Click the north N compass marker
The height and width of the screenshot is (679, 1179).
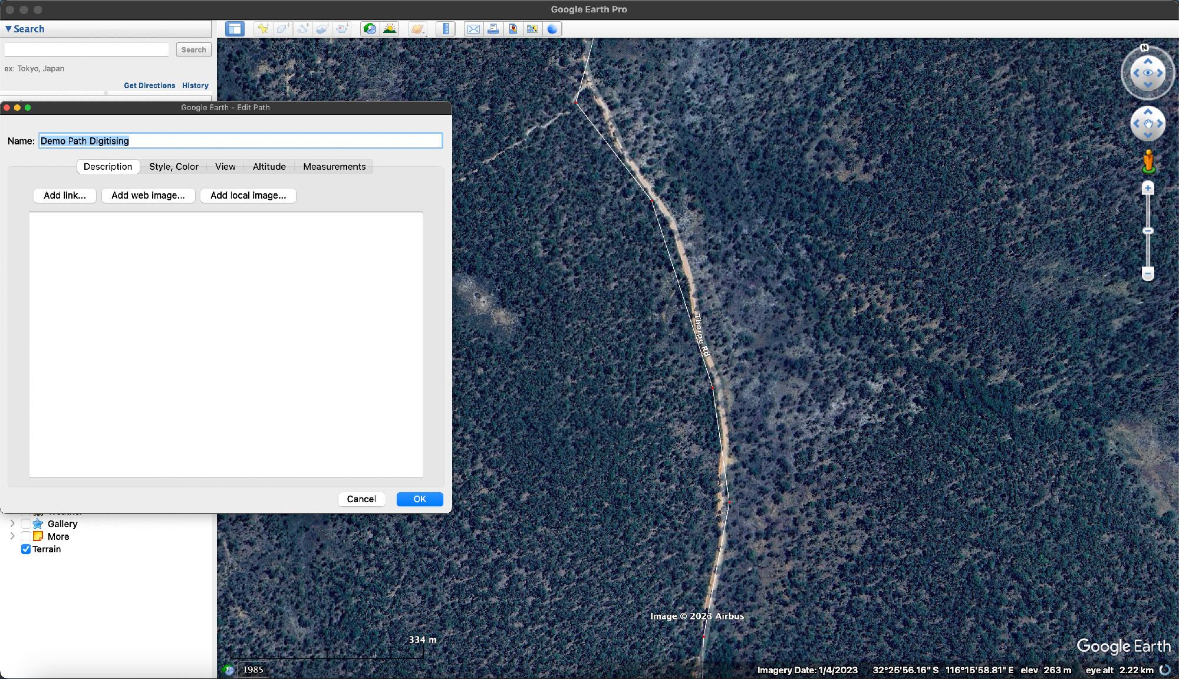1144,48
